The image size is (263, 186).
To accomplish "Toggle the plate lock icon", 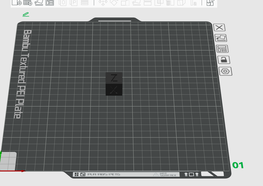I will tap(224, 60).
